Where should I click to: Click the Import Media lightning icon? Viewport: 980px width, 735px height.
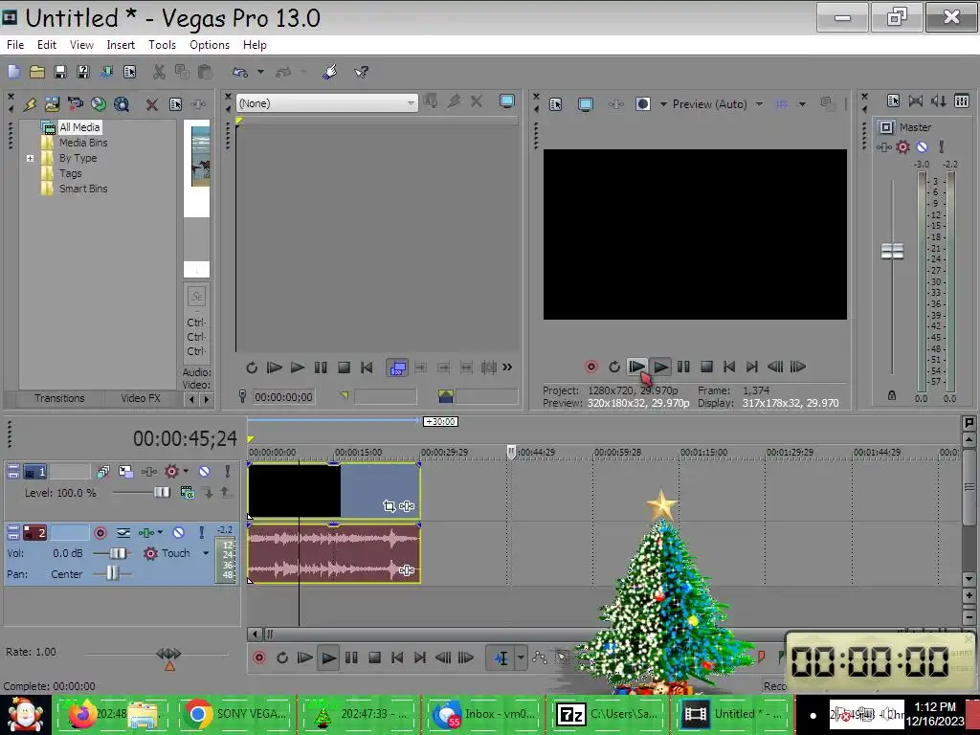tap(30, 104)
